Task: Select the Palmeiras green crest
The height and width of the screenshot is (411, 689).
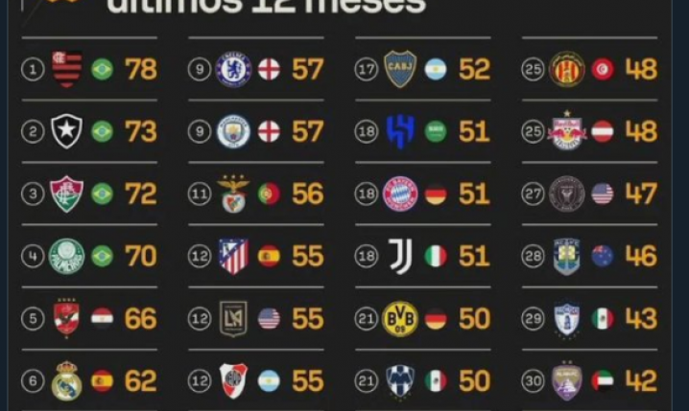Action: click(x=66, y=256)
